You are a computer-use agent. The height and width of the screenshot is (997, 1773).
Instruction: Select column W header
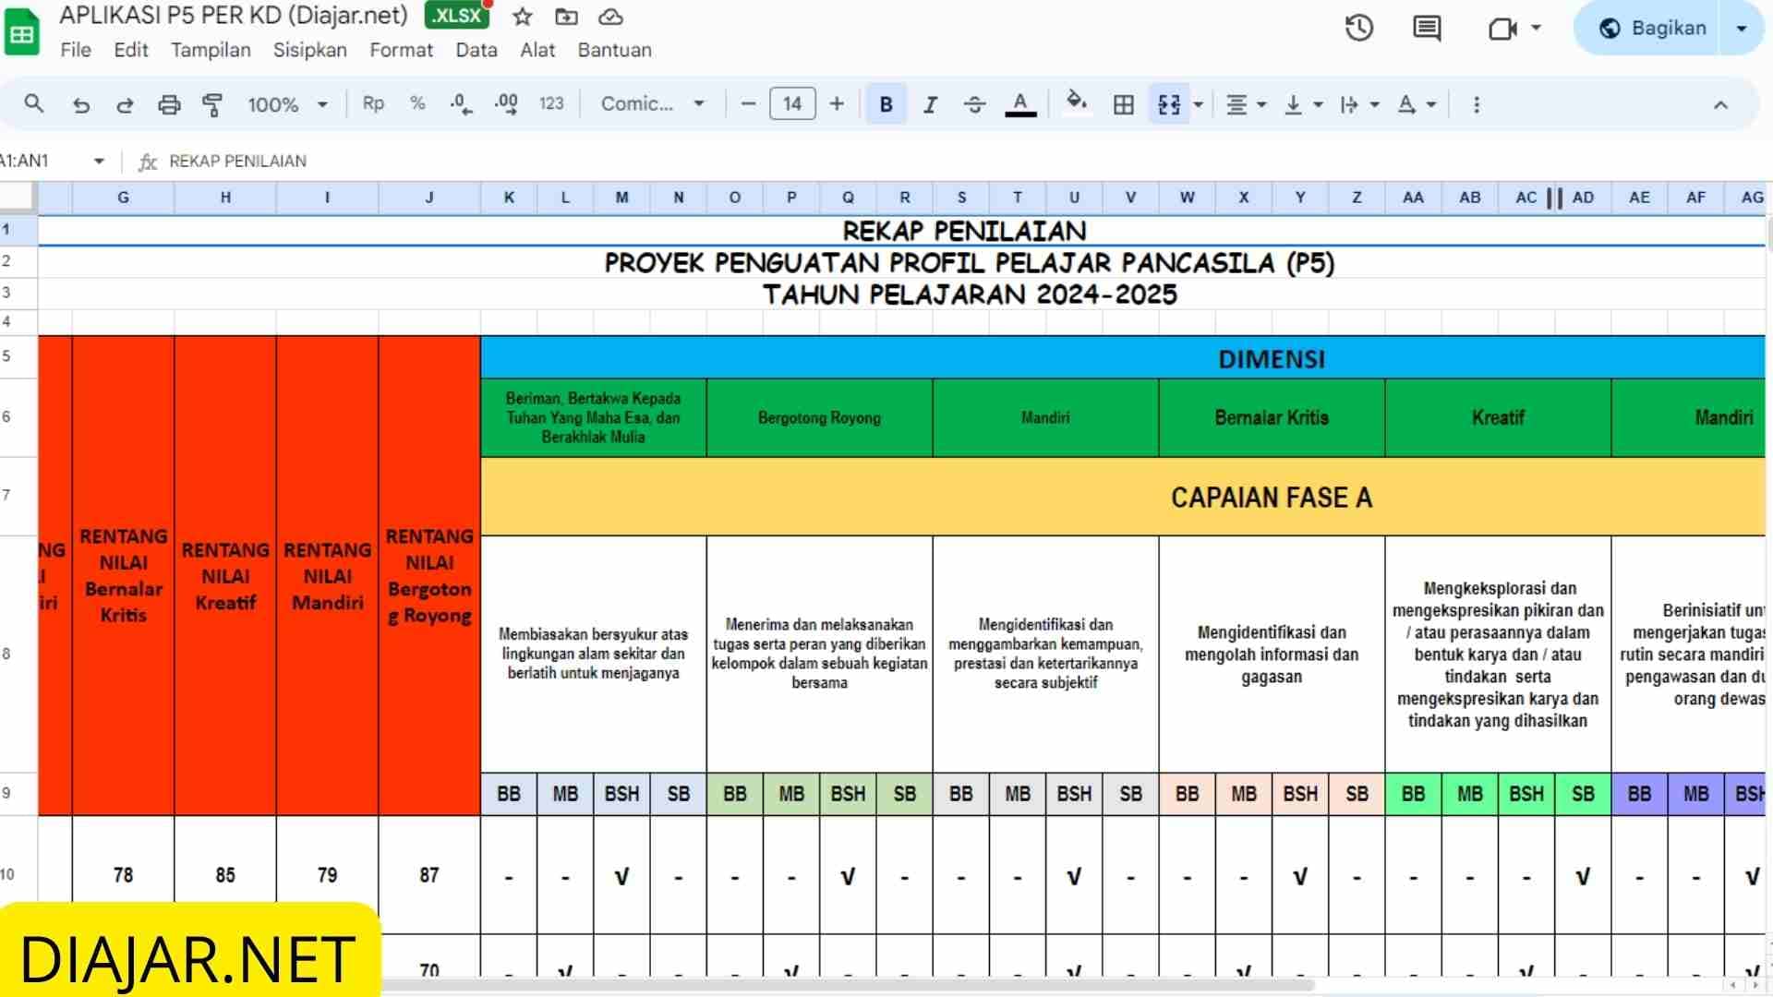click(x=1187, y=198)
